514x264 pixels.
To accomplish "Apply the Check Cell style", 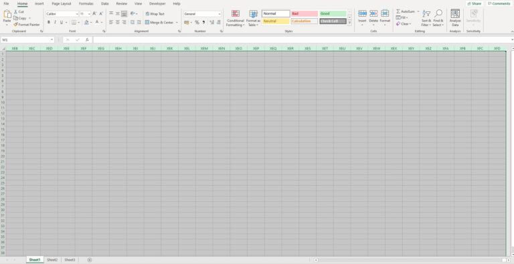I will pyautogui.click(x=333, y=21).
